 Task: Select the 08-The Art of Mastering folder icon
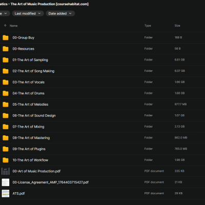point(6,138)
